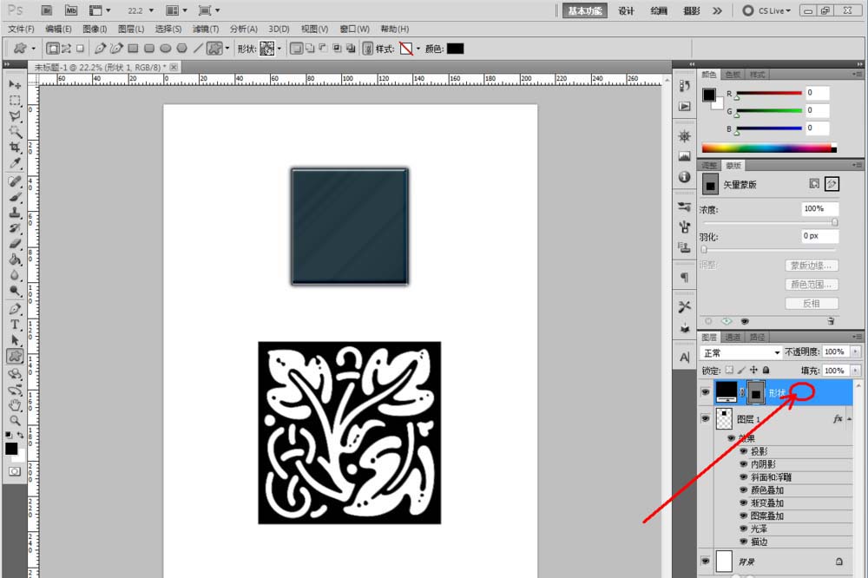Choose the Ellipse shape in options bar
Screen dimensions: 868x578
point(165,49)
